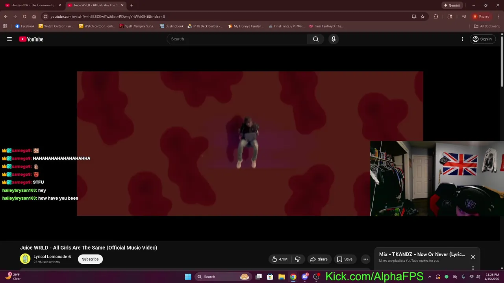The width and height of the screenshot is (504, 283).
Task: Show hidden system tray icons
Action: point(430,277)
